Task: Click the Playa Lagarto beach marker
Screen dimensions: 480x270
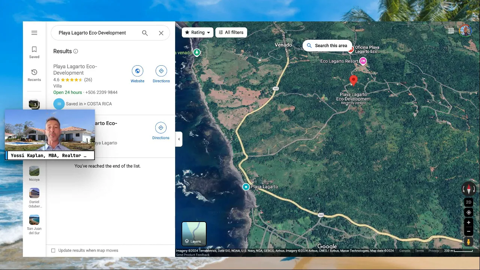Action: click(x=246, y=187)
